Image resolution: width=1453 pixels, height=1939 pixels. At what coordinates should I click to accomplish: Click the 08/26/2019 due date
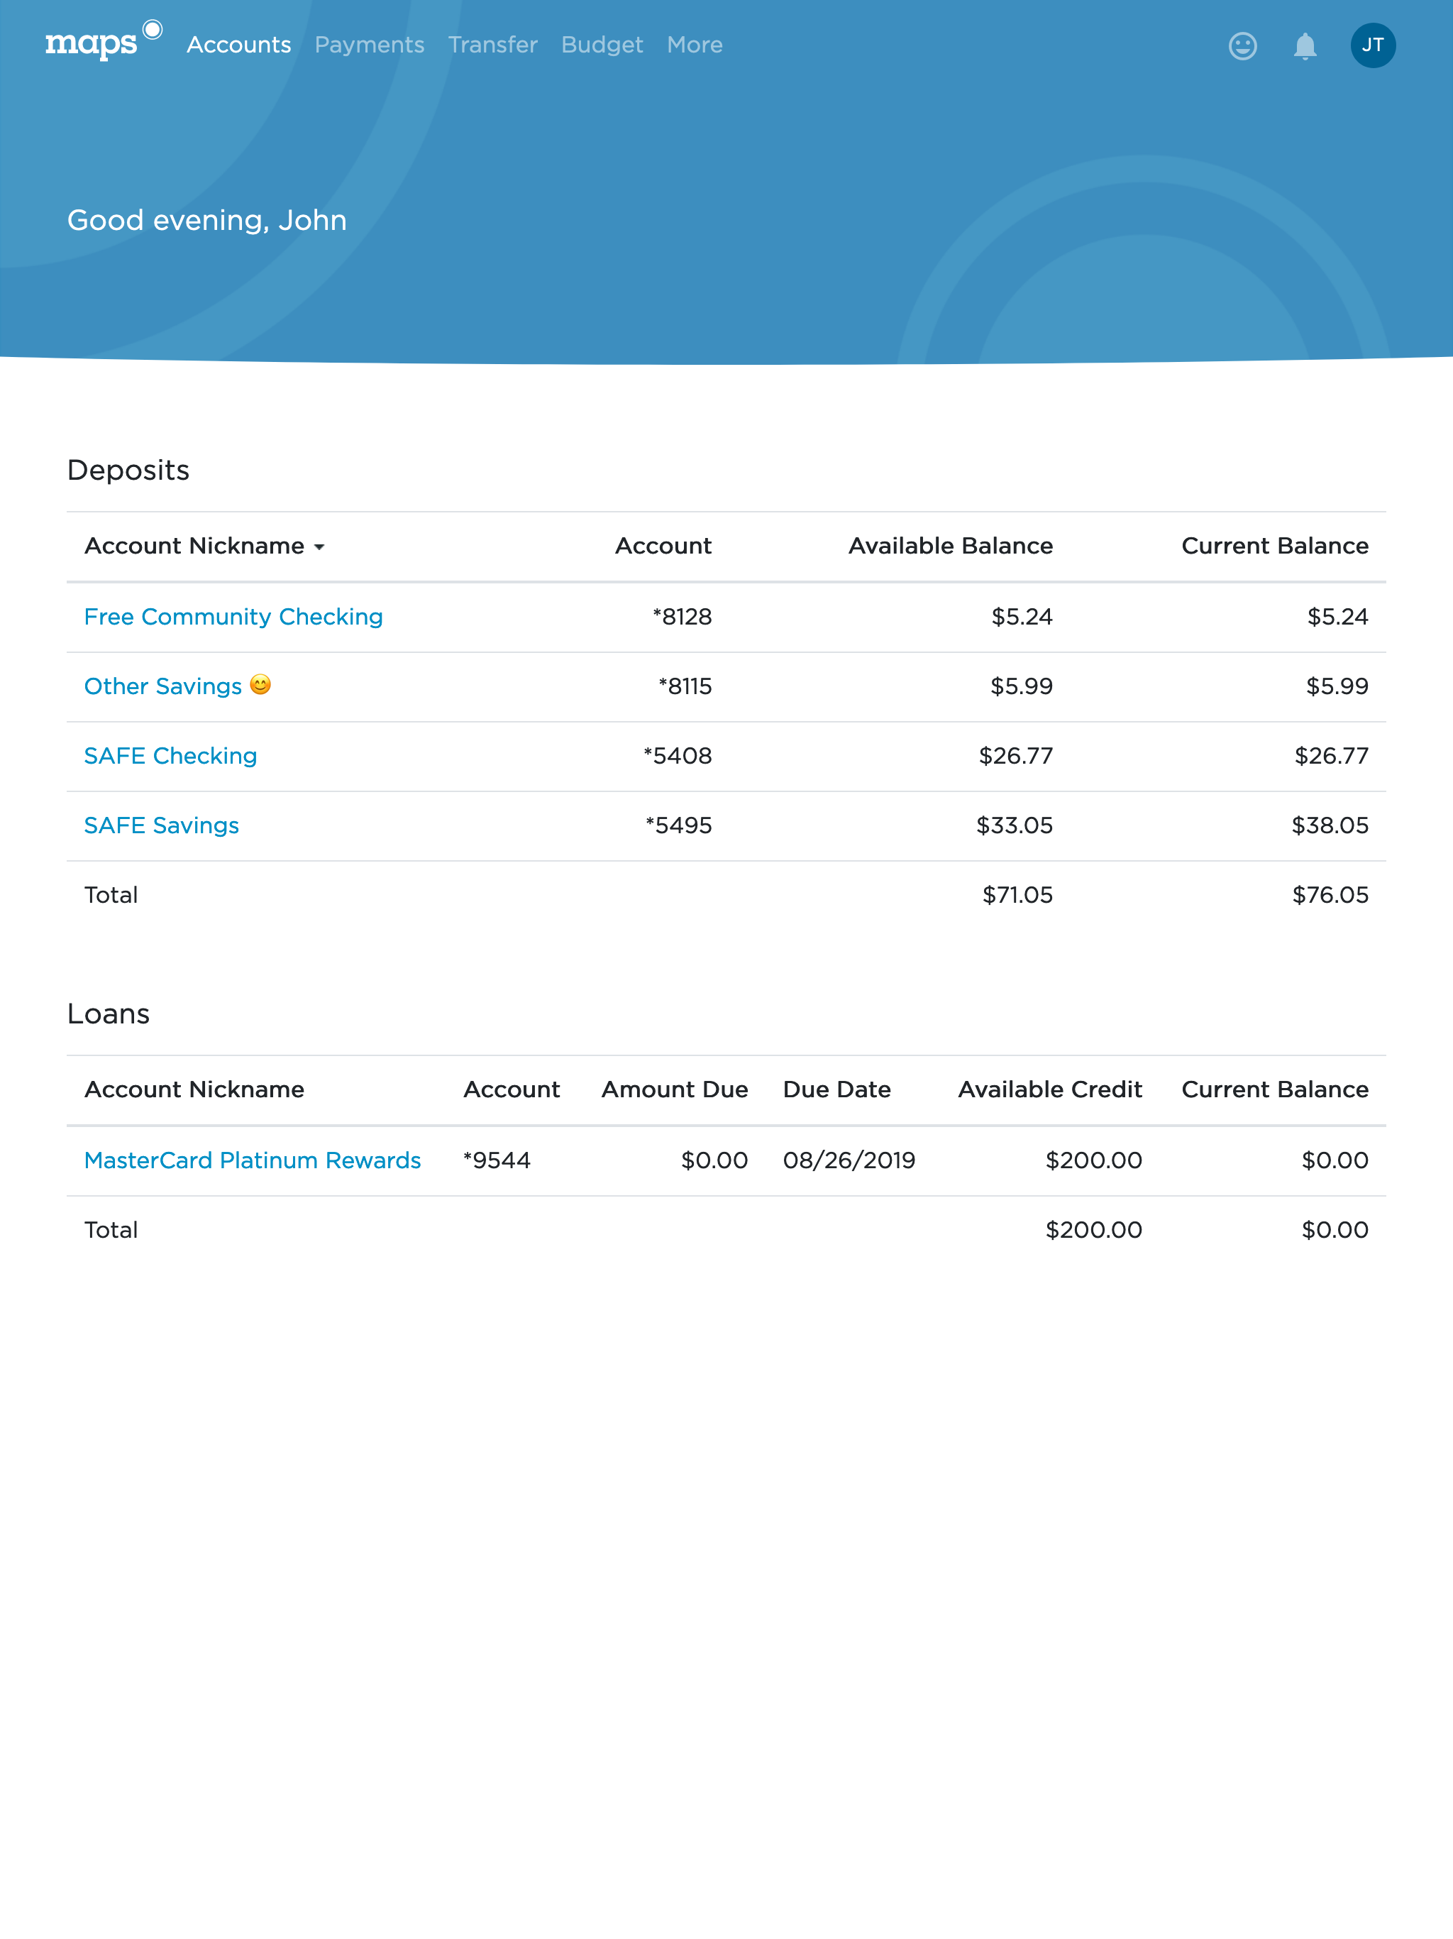pyautogui.click(x=849, y=1160)
